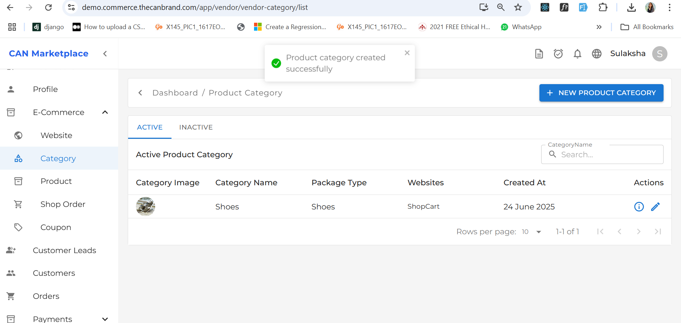Image resolution: width=681 pixels, height=323 pixels.
Task: Open the language globe icon
Action: click(x=597, y=54)
